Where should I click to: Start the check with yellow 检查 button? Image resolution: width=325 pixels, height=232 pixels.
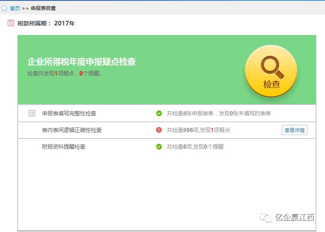pyautogui.click(x=271, y=71)
